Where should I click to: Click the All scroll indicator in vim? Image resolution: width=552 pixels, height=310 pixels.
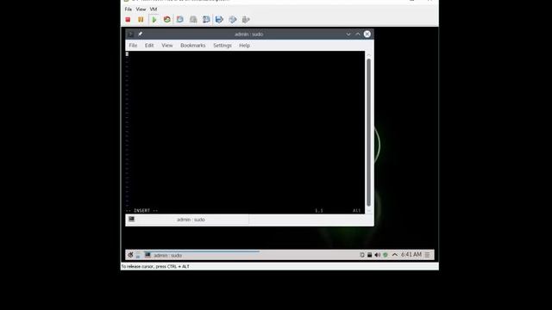pyautogui.click(x=356, y=210)
